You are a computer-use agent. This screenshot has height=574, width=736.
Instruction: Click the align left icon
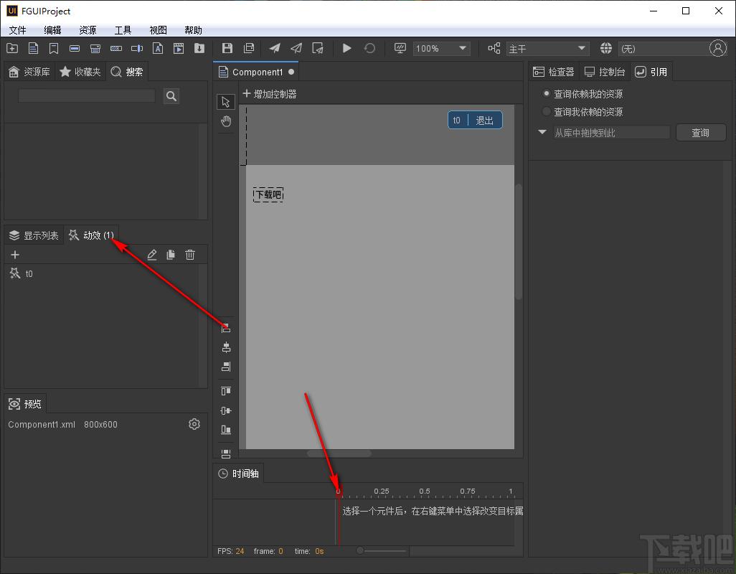(x=226, y=328)
